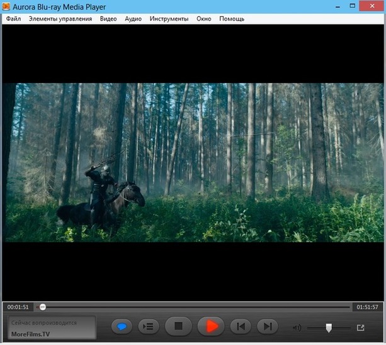Toggle fullscreen mode icon

361,327
